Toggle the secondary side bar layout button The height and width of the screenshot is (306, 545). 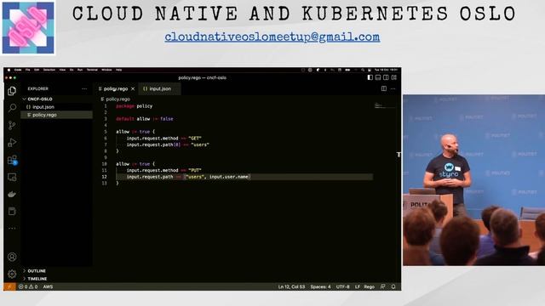pos(386,77)
